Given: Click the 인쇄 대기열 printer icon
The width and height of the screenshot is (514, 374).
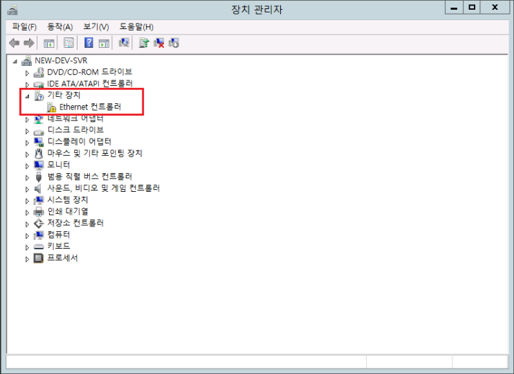Looking at the screenshot, I should (39, 212).
